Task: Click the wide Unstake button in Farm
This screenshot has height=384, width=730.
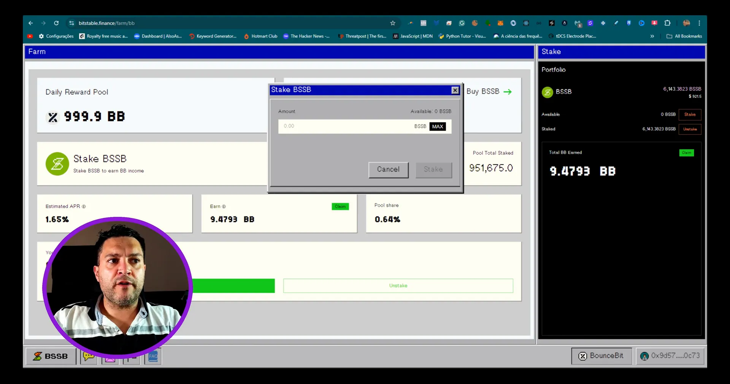Action: tap(398, 286)
